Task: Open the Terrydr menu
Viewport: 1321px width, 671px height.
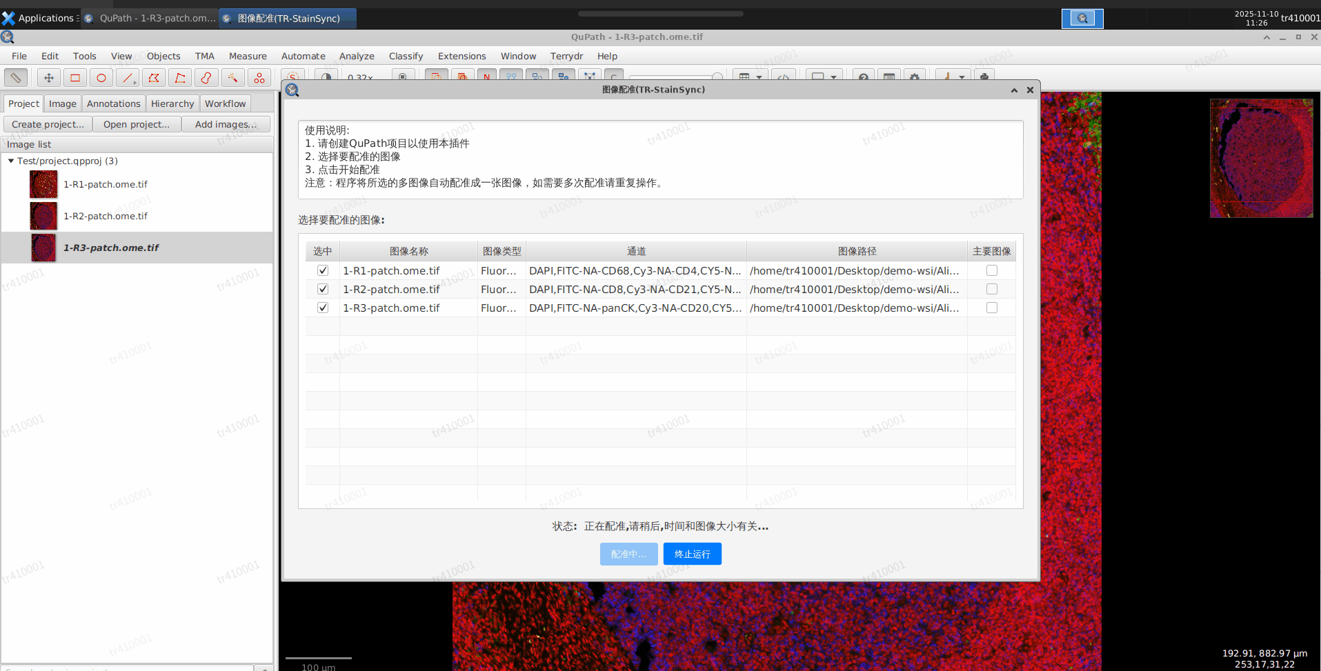Action: (566, 56)
